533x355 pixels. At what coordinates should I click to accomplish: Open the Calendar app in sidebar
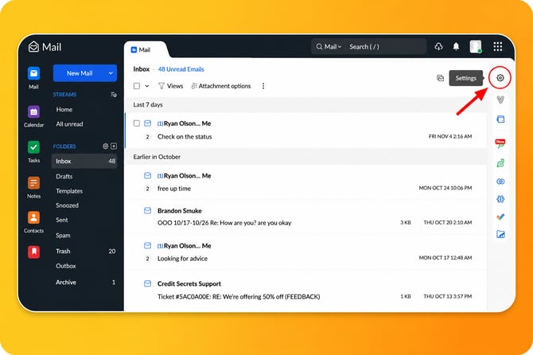pos(33,112)
